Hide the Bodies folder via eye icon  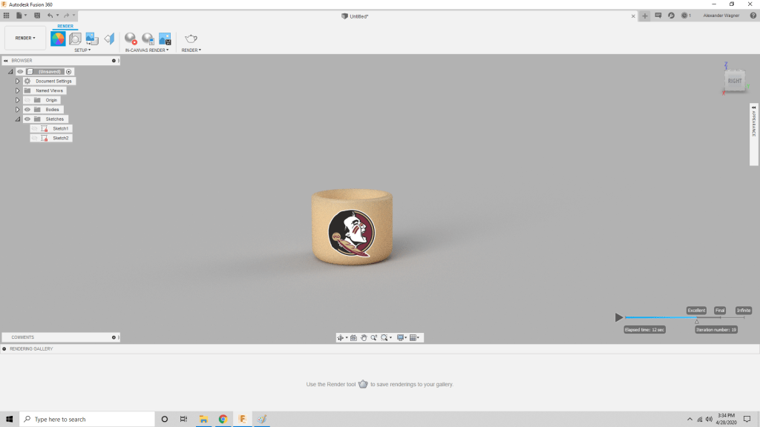click(x=27, y=110)
